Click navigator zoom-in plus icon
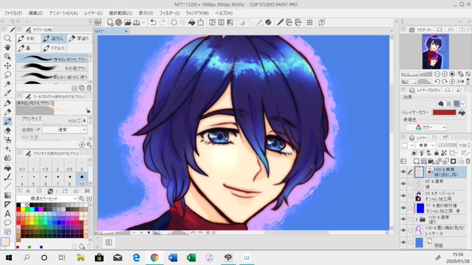472x265 pixels. click(445, 74)
